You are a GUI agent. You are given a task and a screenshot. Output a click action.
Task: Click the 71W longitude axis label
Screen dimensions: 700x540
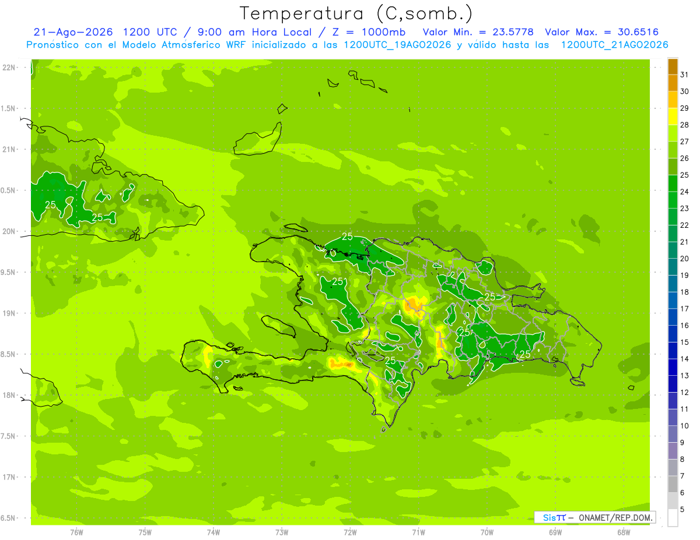point(418,532)
